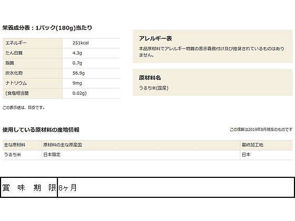Select the 251kcal value
The height and width of the screenshot is (221, 295).
coord(81,43)
